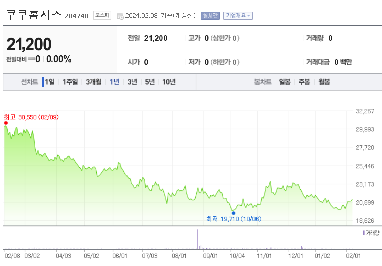Select the 5년 line chart tab

click(x=150, y=82)
